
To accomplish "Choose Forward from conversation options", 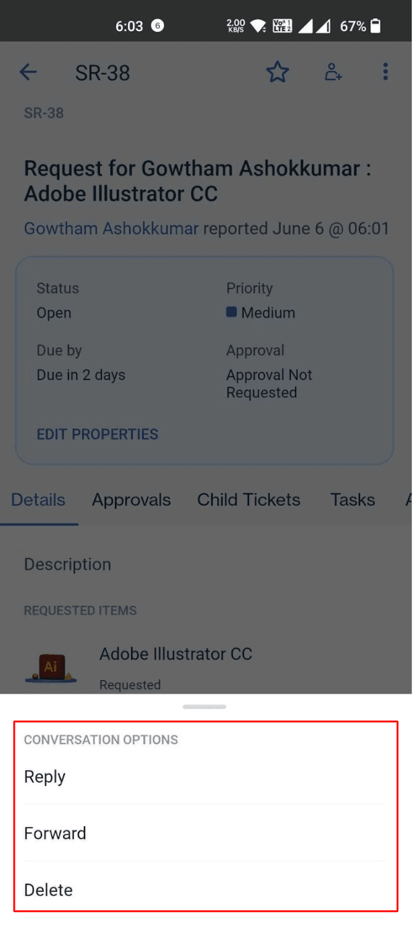I will 205,833.
